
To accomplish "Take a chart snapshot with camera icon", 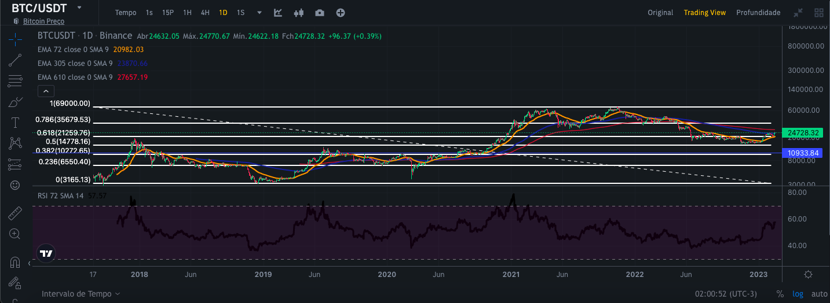I will pyautogui.click(x=320, y=12).
